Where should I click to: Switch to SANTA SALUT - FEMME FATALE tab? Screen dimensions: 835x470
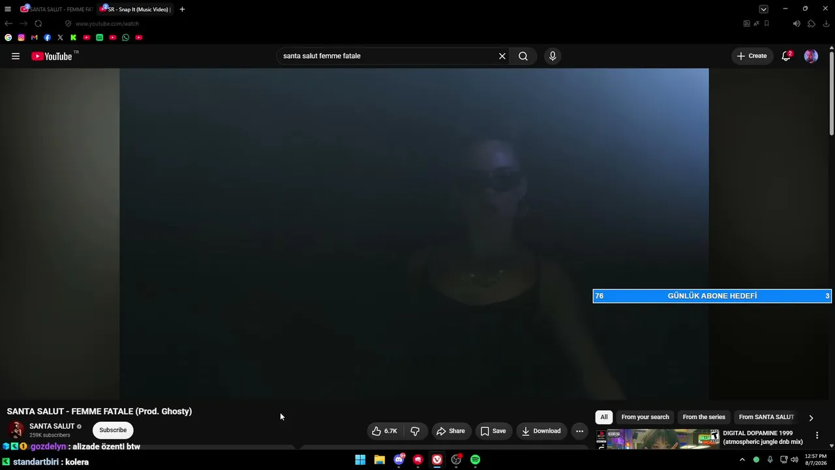[x=57, y=9]
